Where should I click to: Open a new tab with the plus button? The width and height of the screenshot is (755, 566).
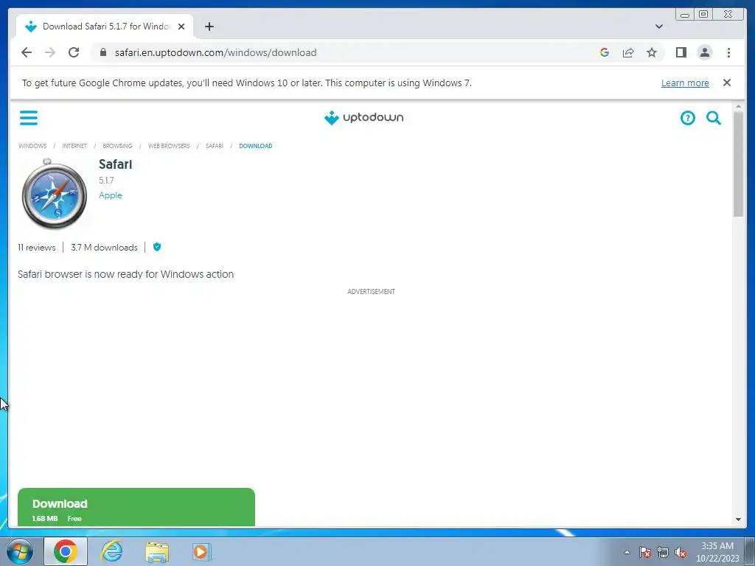pos(209,27)
